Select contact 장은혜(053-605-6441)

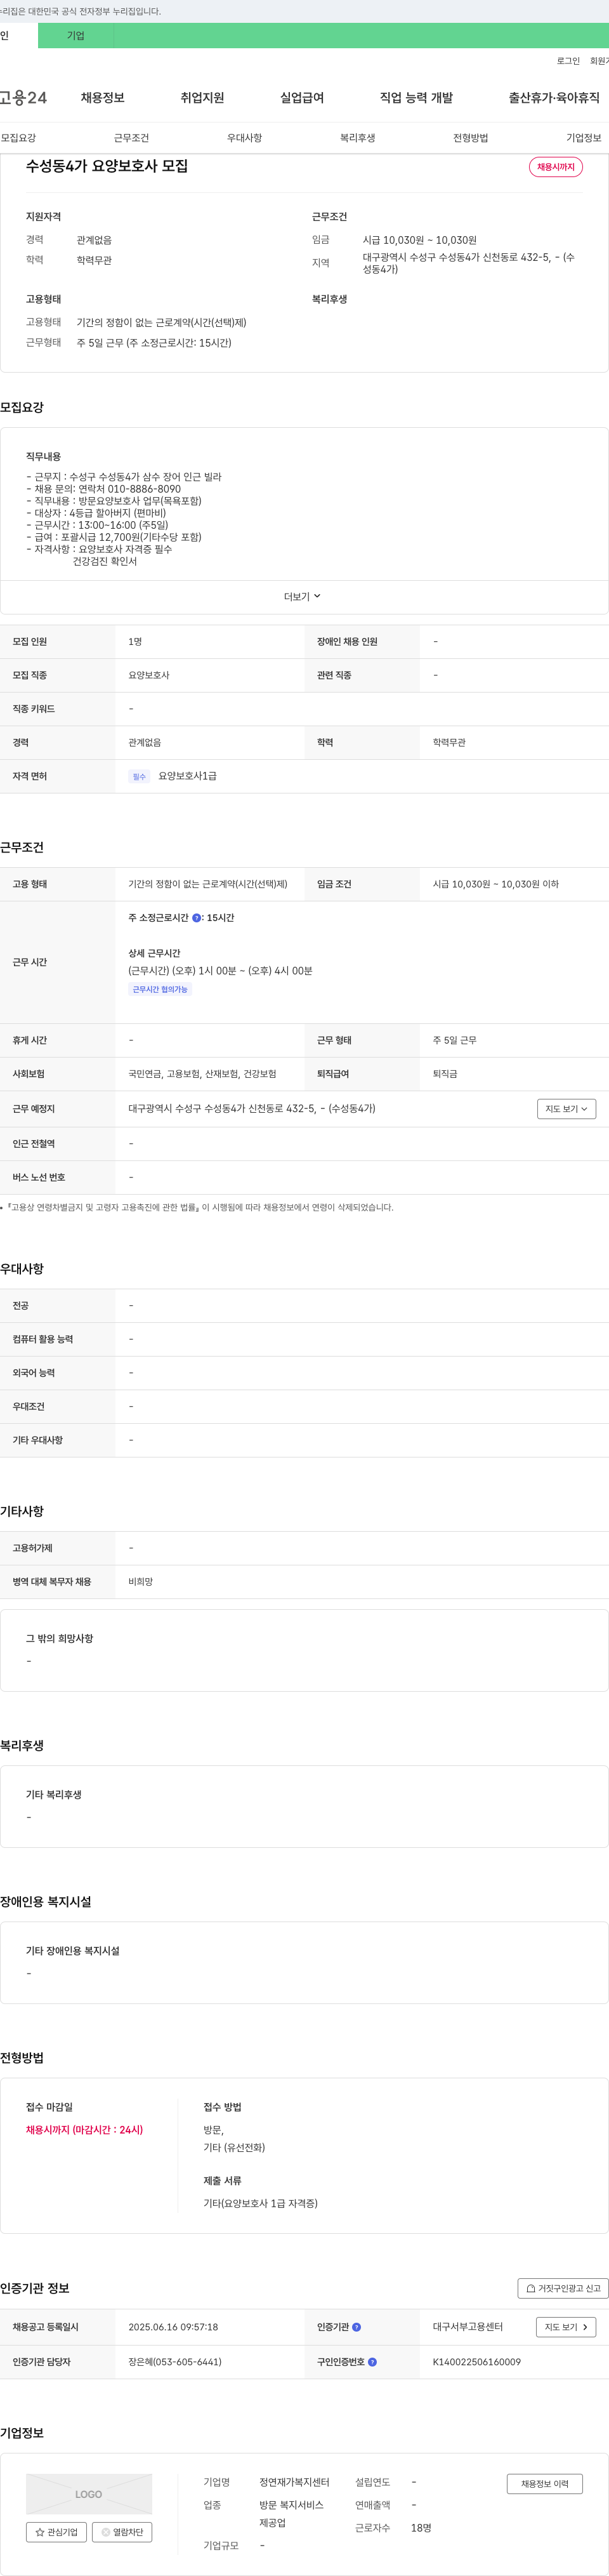pyautogui.click(x=175, y=2362)
